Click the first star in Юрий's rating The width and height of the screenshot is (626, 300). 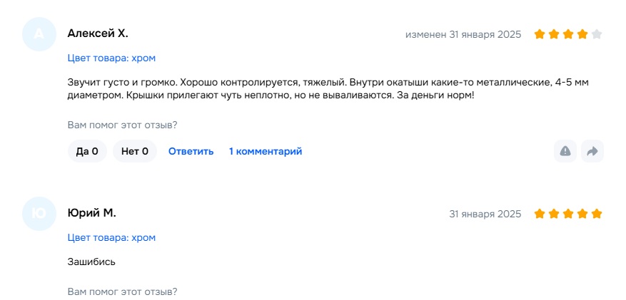[540, 214]
